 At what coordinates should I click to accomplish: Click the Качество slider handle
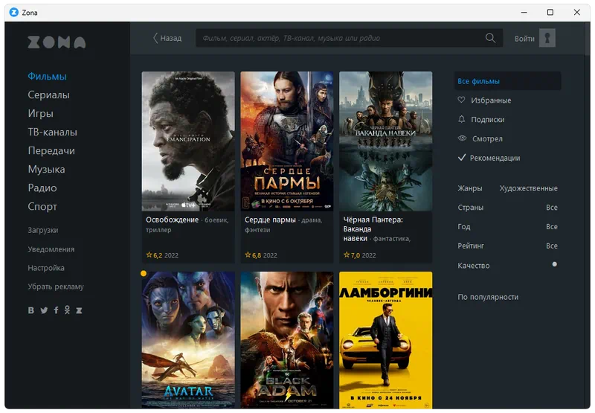[554, 264]
